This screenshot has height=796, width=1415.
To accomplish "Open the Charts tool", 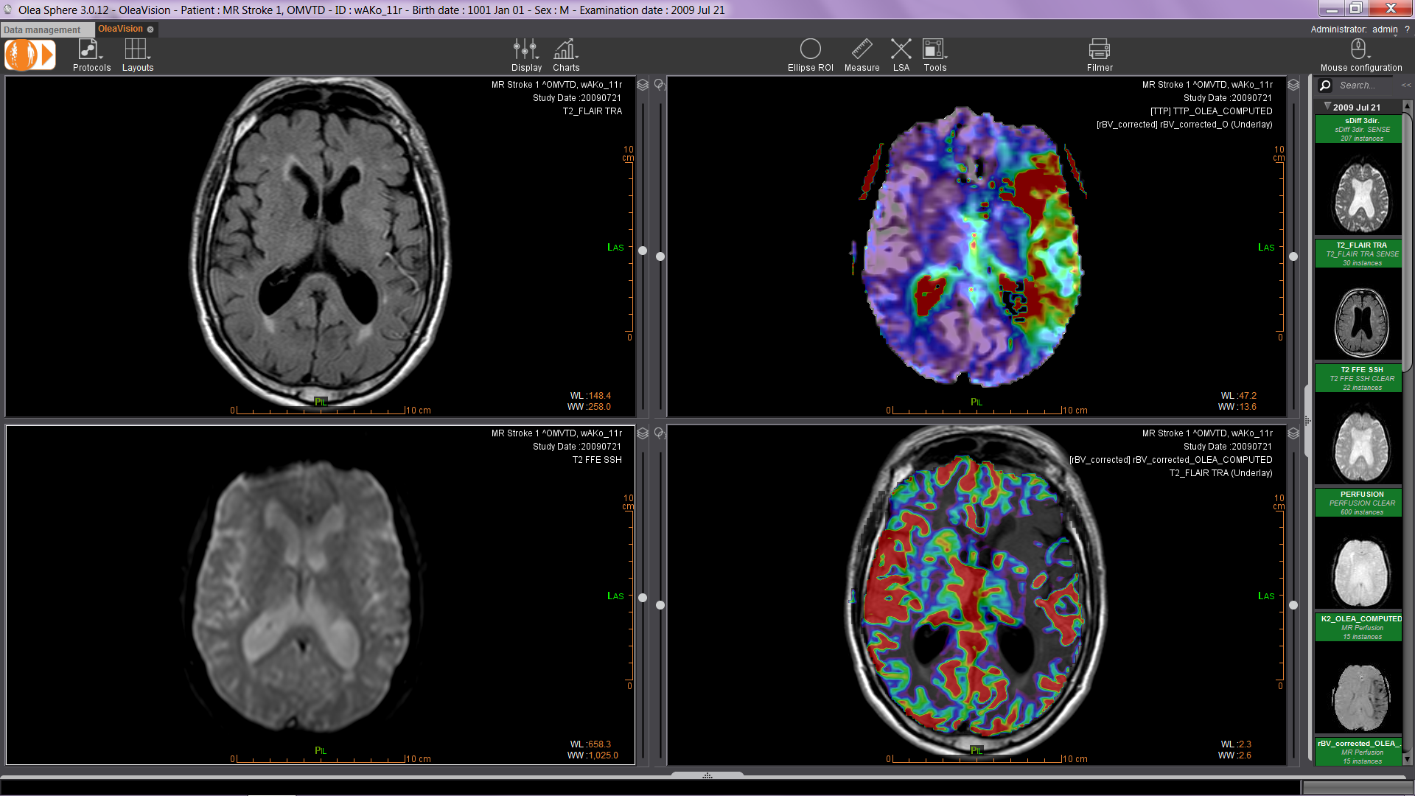I will point(565,49).
